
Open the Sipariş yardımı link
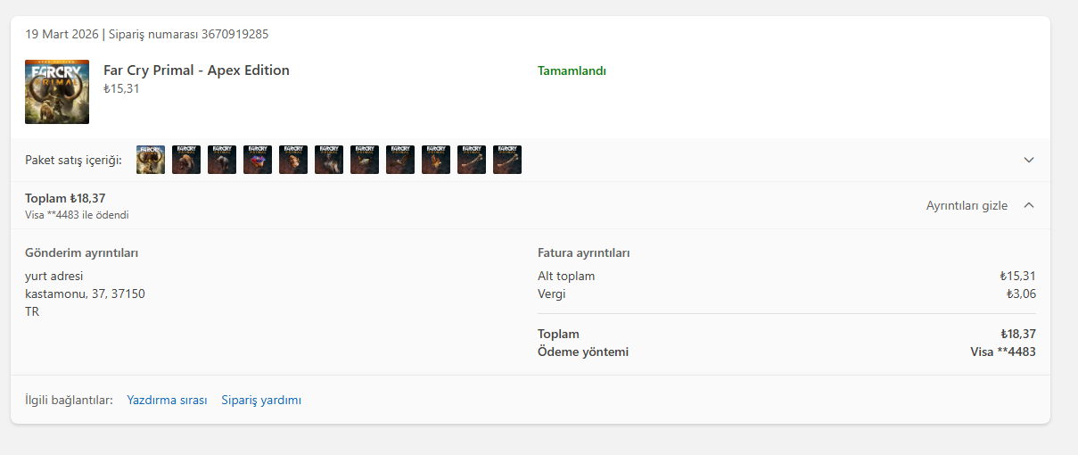(x=261, y=400)
